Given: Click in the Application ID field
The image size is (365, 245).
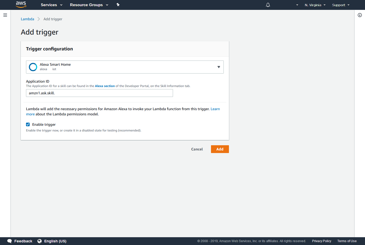Looking at the screenshot, I should 99,93.
